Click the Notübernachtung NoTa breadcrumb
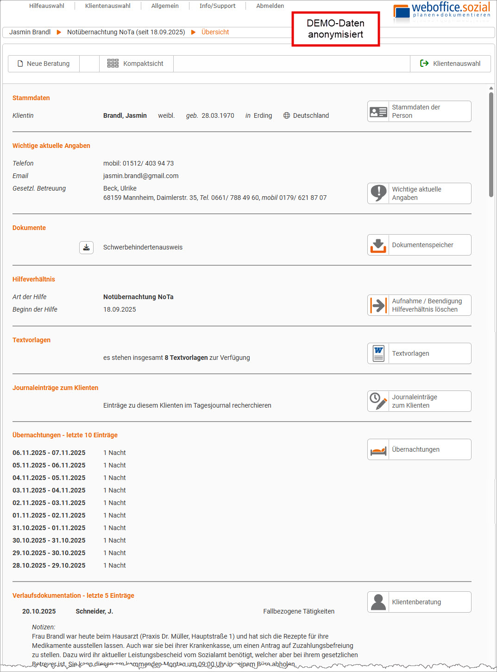This screenshot has height=672, width=497. tap(126, 32)
